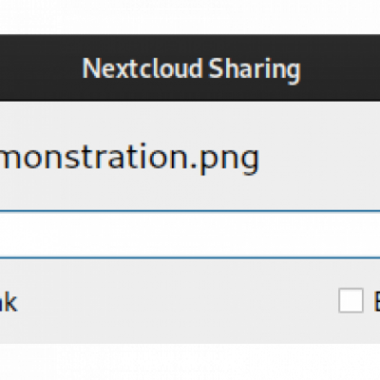Click the white area above the title bar
Screen dimensions: 380x380
[190, 17]
